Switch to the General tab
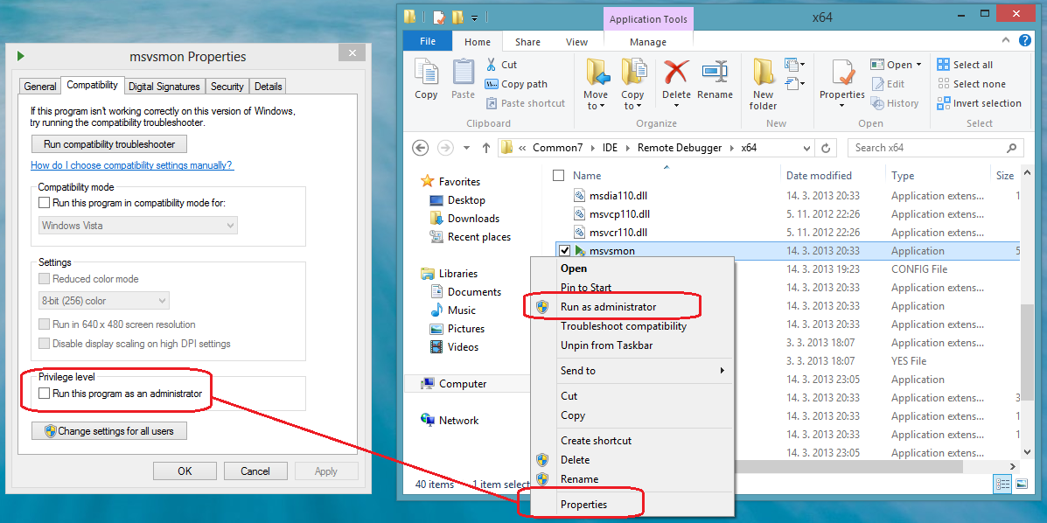 click(40, 87)
